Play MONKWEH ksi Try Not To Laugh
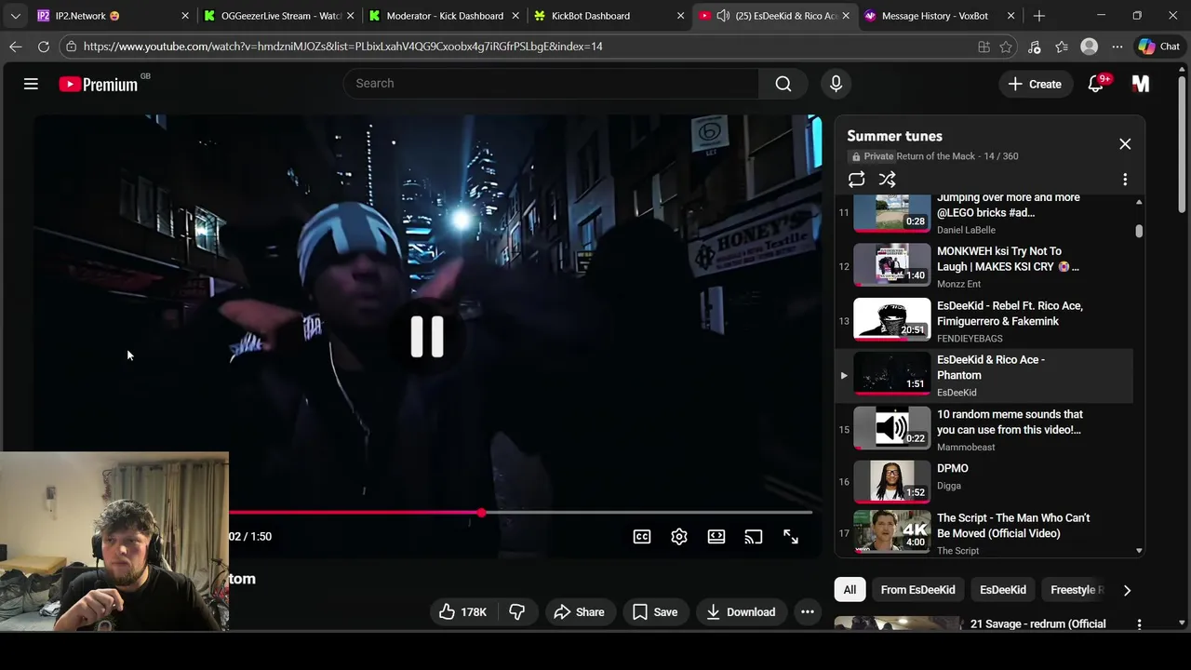This screenshot has height=670, width=1191. 984,266
